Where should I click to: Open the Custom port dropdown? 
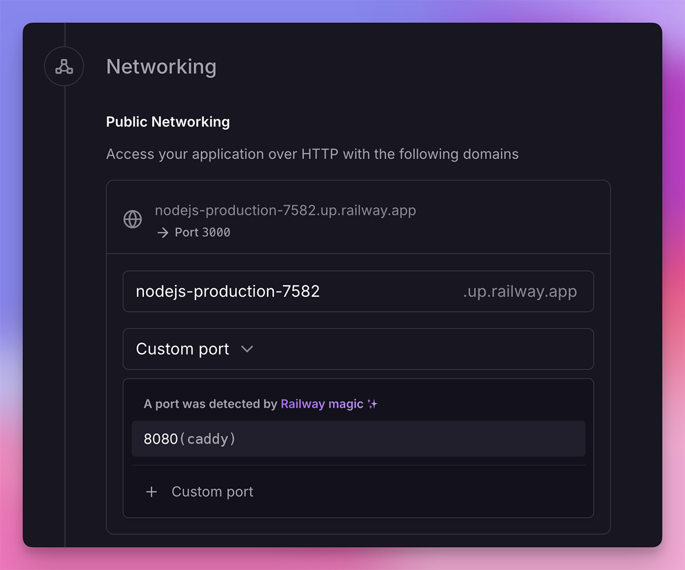click(358, 349)
